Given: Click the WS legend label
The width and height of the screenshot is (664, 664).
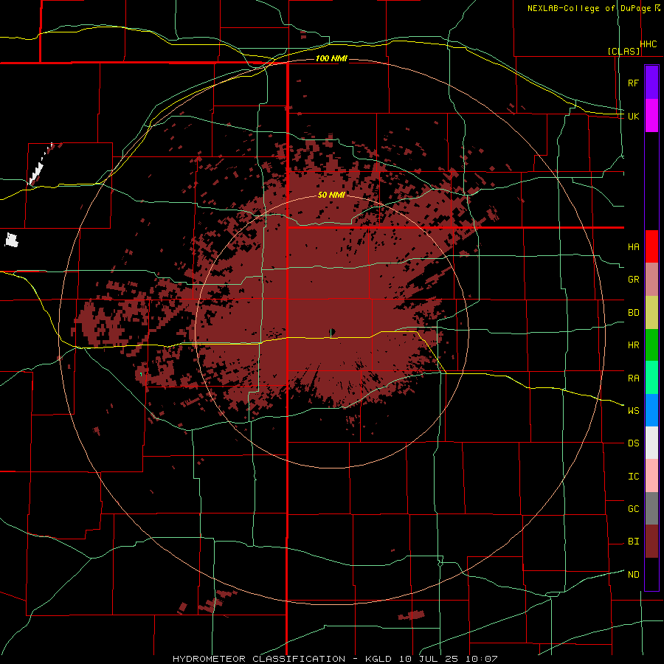Looking at the screenshot, I should pyautogui.click(x=633, y=411).
